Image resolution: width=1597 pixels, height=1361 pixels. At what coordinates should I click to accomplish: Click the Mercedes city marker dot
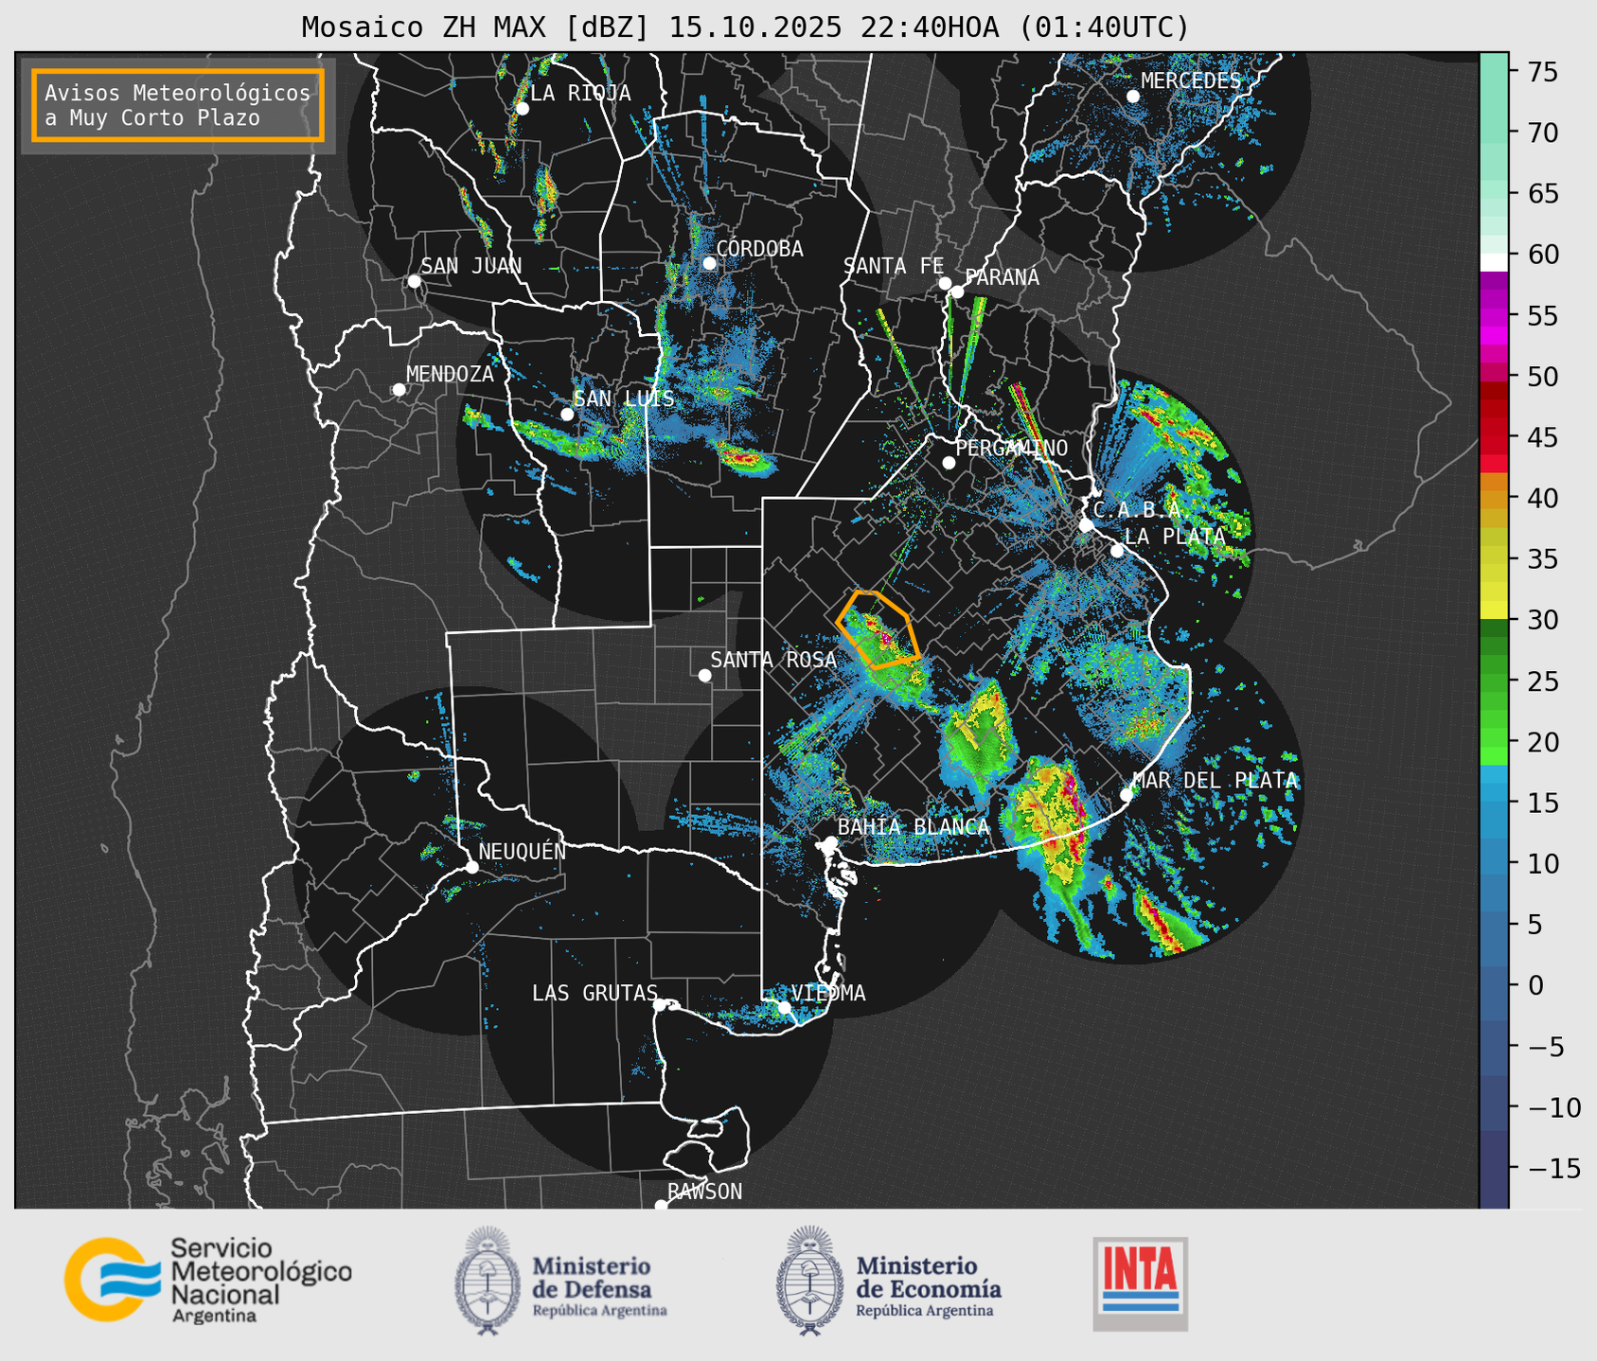coord(1132,97)
